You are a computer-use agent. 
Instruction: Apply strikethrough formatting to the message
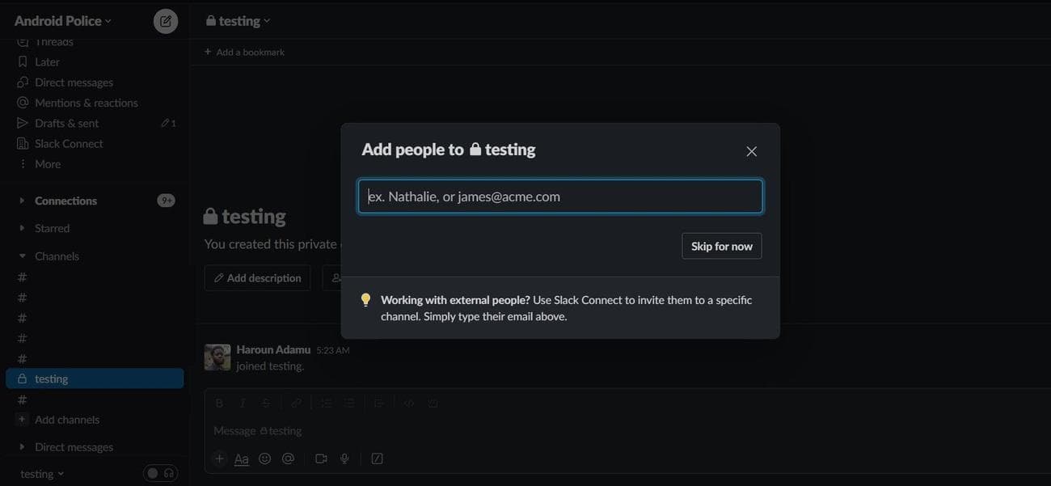click(265, 402)
